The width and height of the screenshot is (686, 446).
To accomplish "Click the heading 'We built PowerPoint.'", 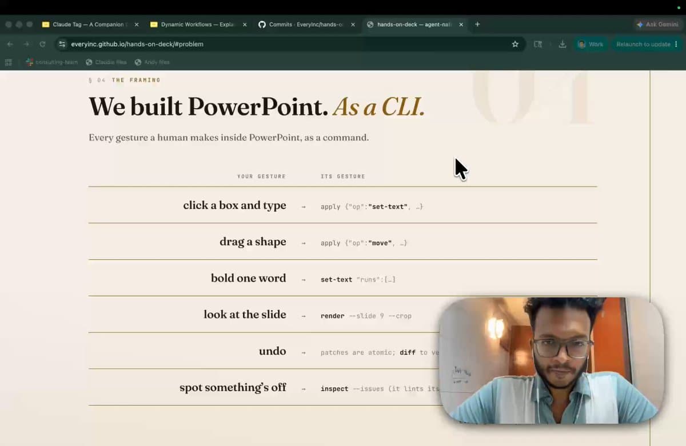I will coord(208,106).
